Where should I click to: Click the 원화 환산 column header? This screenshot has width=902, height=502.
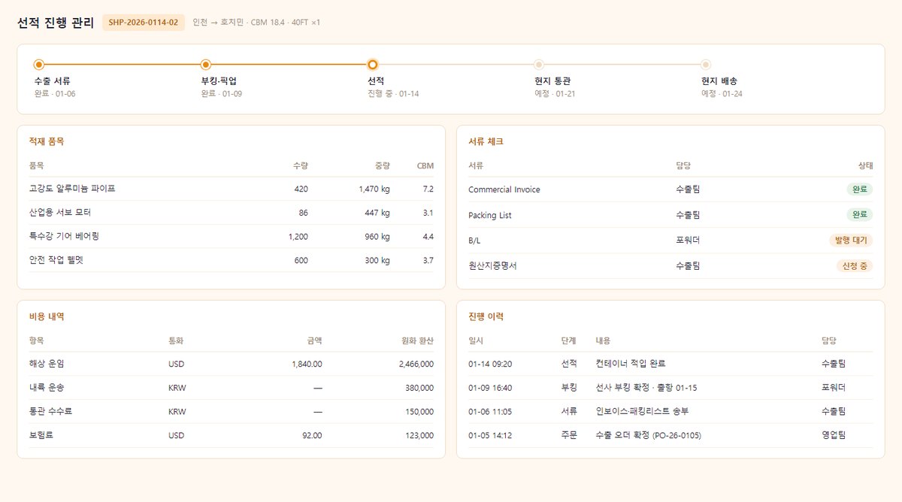(x=418, y=340)
